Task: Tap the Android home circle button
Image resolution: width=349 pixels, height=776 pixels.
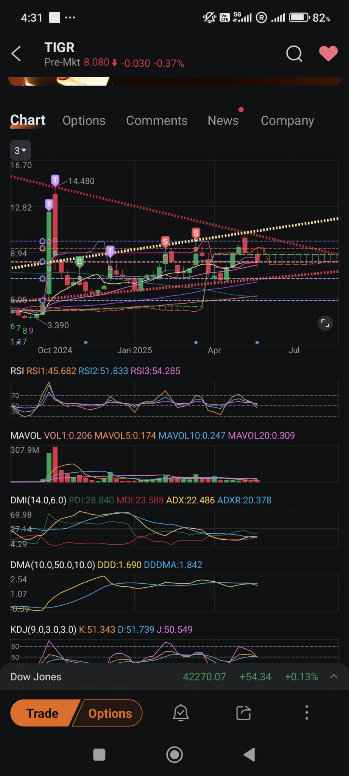Action: pos(174,754)
